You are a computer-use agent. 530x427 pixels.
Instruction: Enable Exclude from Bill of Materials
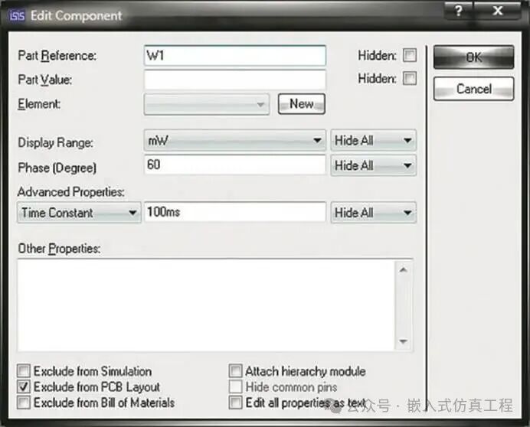click(24, 403)
